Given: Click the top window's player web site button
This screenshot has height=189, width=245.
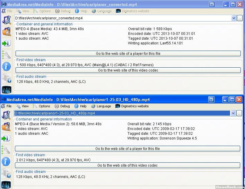Looking at the screenshot, I should coord(128,54).
